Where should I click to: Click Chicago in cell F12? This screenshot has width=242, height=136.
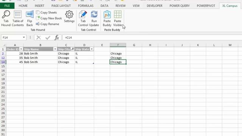tap(118, 58)
